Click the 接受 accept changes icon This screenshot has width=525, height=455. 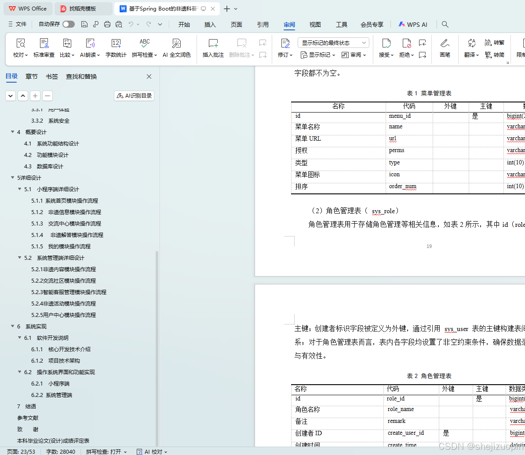coord(386,43)
